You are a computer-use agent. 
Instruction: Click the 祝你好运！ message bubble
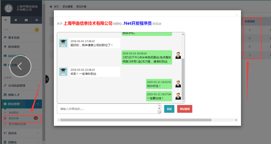click(159, 84)
